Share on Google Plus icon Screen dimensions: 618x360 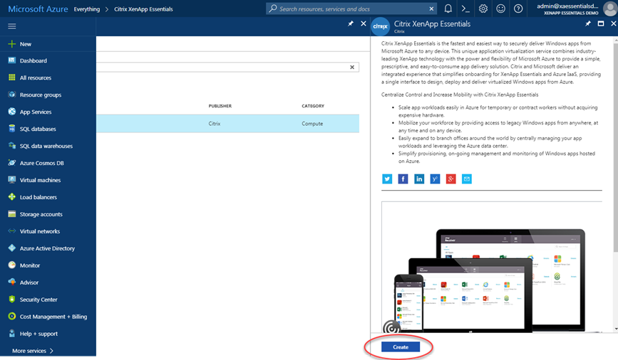450,179
